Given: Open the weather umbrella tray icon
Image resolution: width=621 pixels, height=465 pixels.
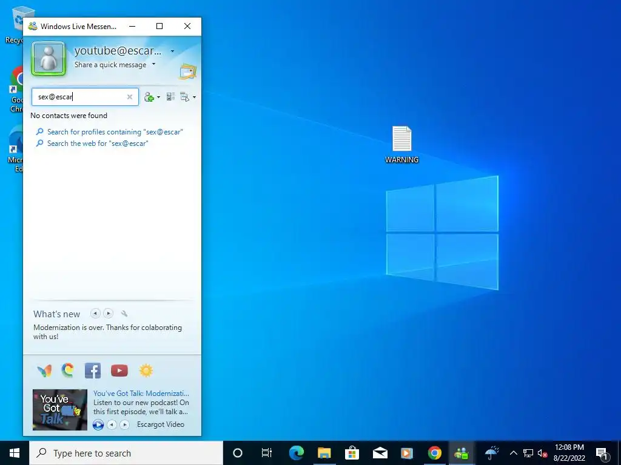Looking at the screenshot, I should click(x=492, y=453).
